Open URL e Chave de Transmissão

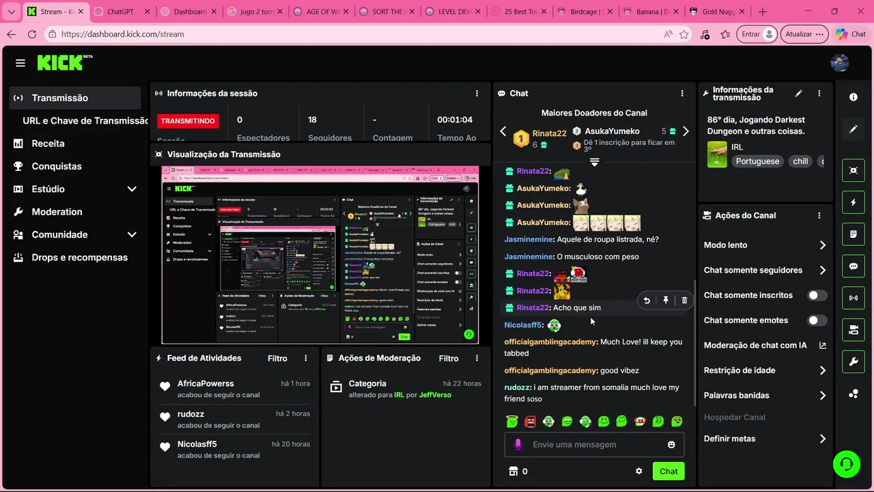85,120
